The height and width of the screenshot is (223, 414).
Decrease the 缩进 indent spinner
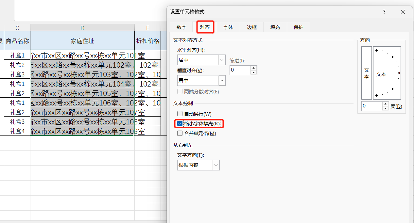[x=254, y=72]
